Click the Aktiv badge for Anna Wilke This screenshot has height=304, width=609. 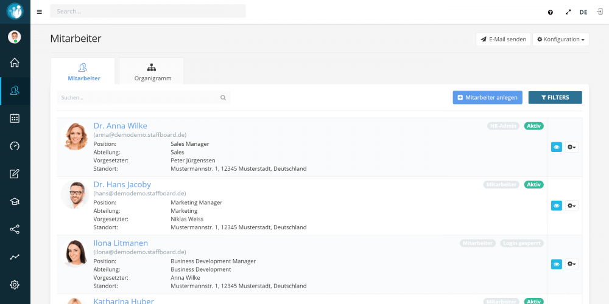coord(534,126)
